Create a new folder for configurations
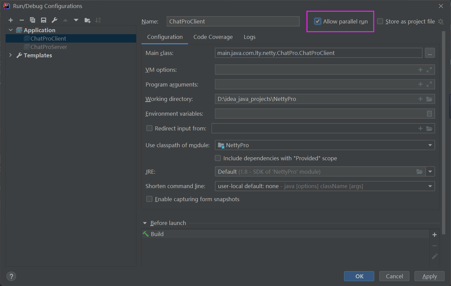This screenshot has width=451, height=286. pyautogui.click(x=87, y=20)
